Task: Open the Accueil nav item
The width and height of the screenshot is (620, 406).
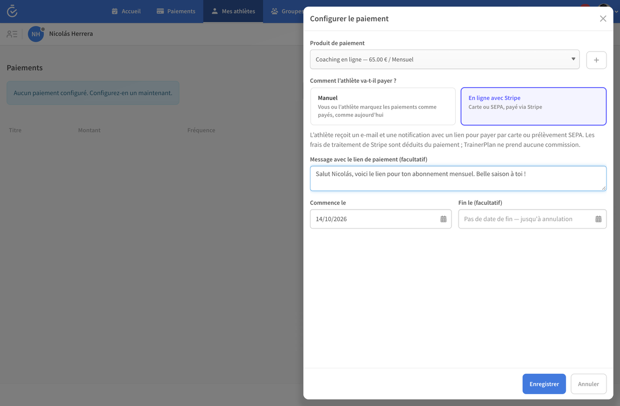Action: tap(126, 11)
